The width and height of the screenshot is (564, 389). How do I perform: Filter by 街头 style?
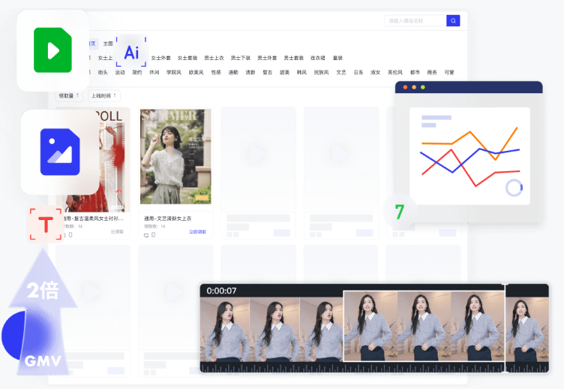tap(103, 72)
